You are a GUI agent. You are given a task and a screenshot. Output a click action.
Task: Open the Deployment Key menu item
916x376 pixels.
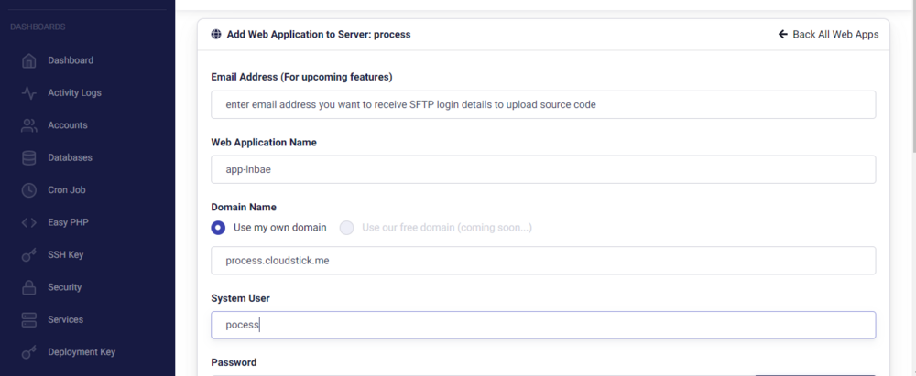point(82,352)
